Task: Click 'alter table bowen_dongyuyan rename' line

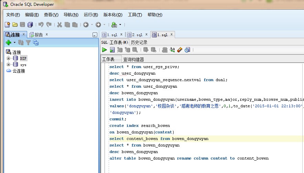Action: tap(189, 158)
